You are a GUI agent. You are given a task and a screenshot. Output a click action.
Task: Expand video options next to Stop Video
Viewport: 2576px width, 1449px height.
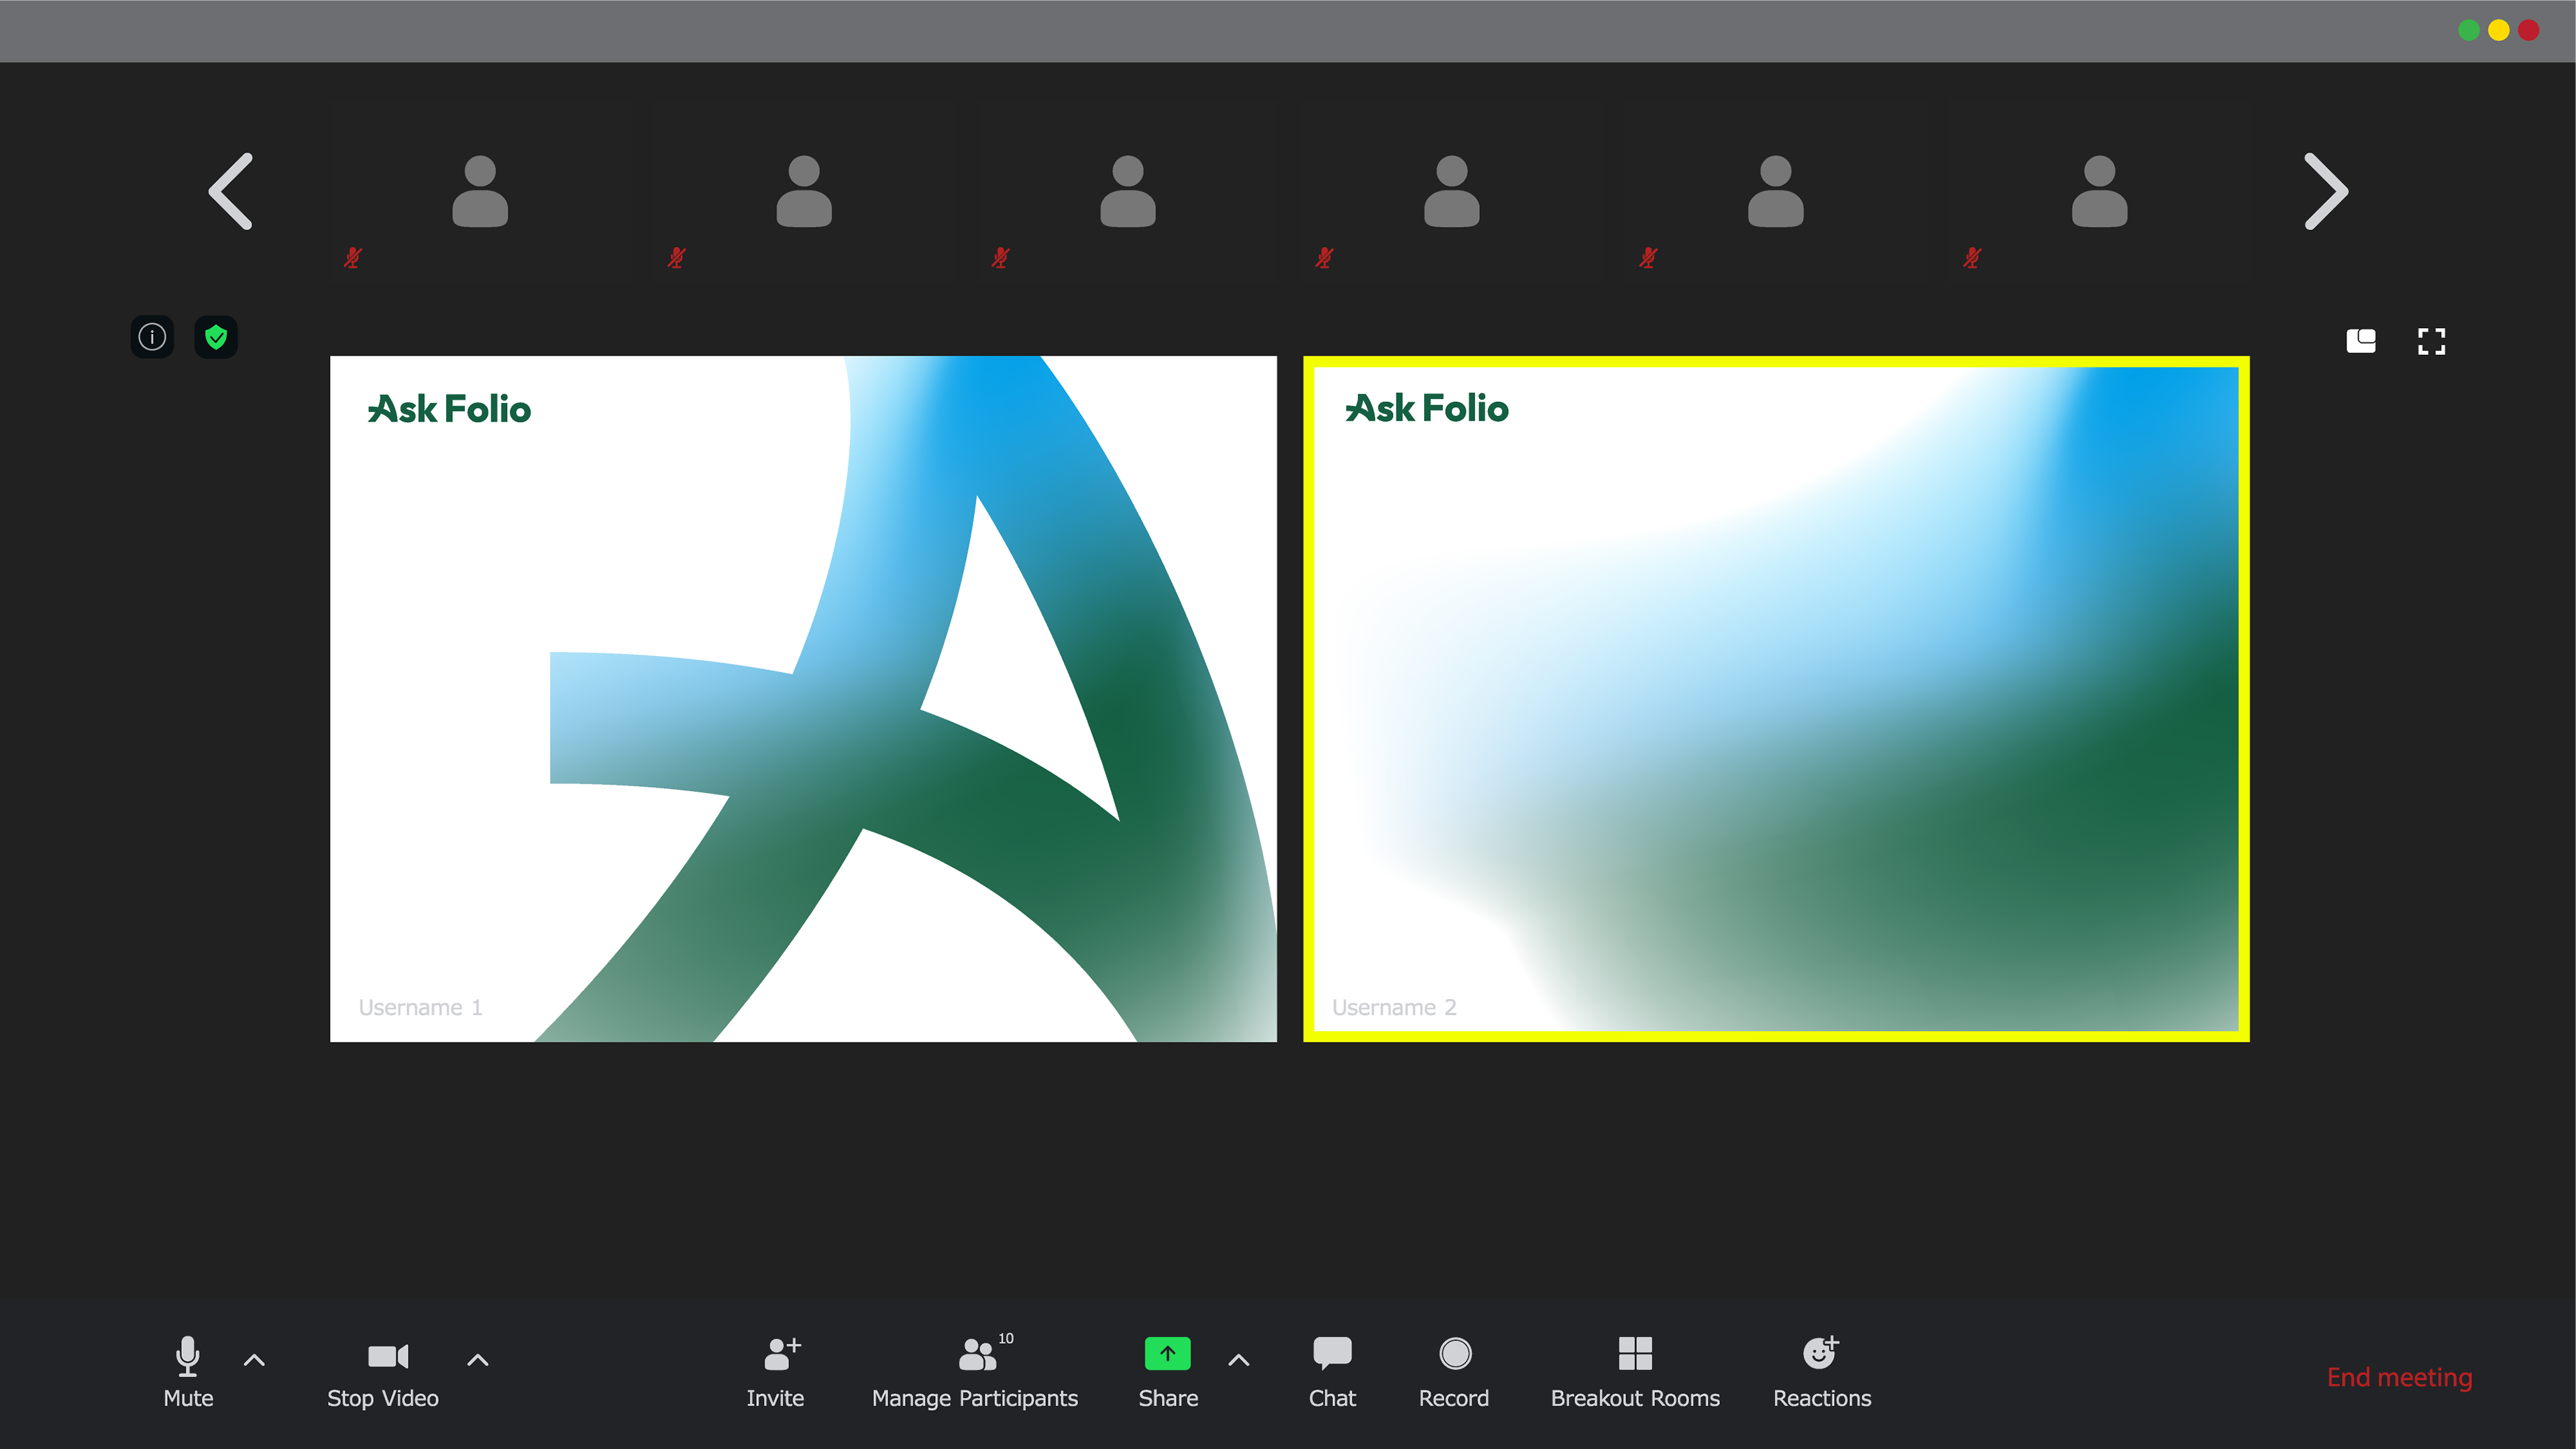tap(478, 1360)
